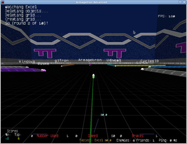Click the yellow 6 top score
The height and width of the screenshot is (144, 187).
coord(19,138)
